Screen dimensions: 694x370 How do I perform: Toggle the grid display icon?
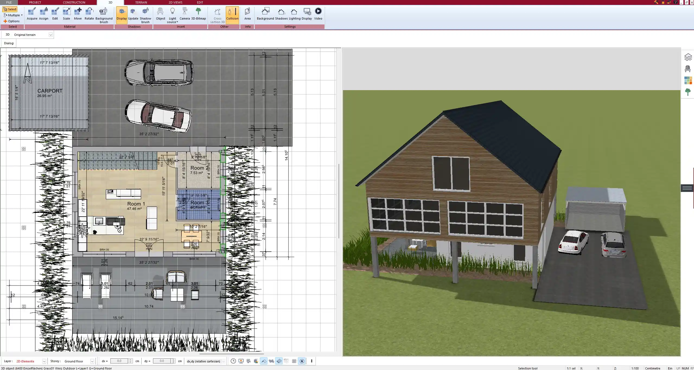pos(294,361)
